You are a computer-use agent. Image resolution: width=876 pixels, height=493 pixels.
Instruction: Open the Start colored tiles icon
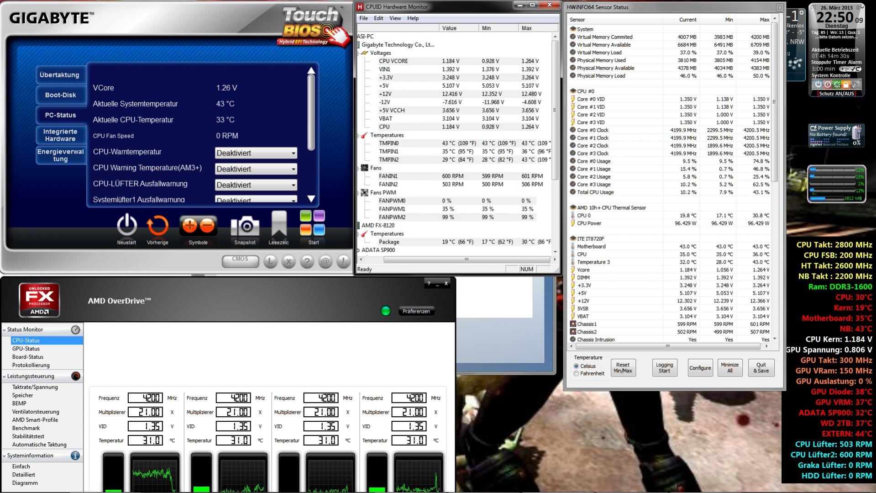pos(313,223)
